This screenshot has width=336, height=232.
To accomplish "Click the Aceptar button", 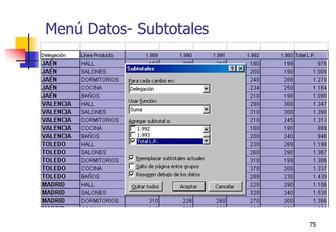I will pos(189,187).
